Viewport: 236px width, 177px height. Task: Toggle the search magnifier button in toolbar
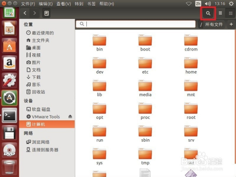click(208, 13)
